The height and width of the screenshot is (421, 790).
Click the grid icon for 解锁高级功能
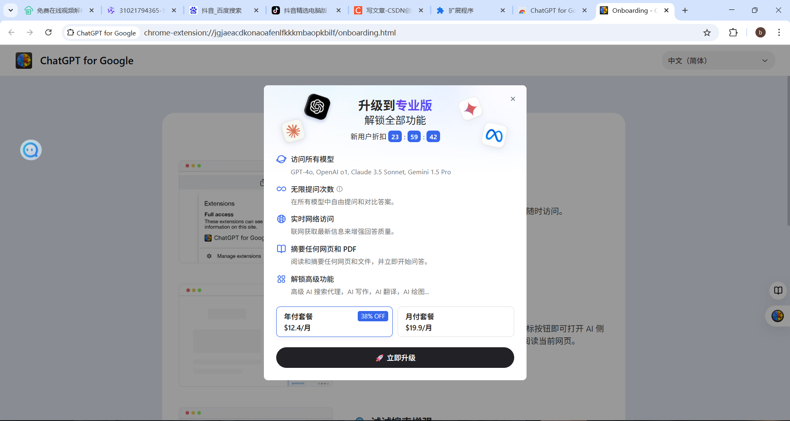(281, 279)
